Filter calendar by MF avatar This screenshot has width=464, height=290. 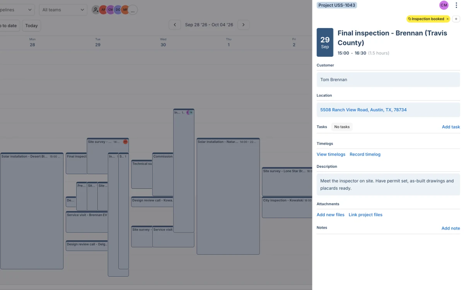(x=125, y=10)
